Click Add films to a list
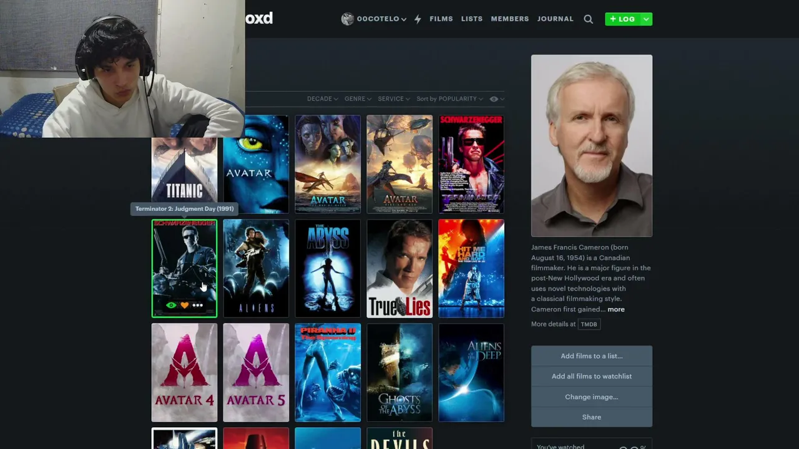The height and width of the screenshot is (449, 799). click(x=592, y=356)
